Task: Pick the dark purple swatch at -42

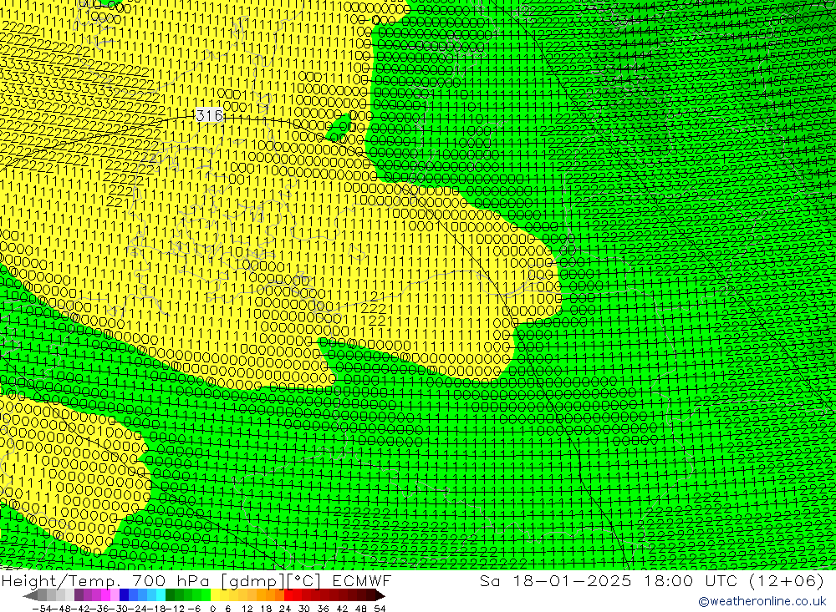Action: pos(79,595)
